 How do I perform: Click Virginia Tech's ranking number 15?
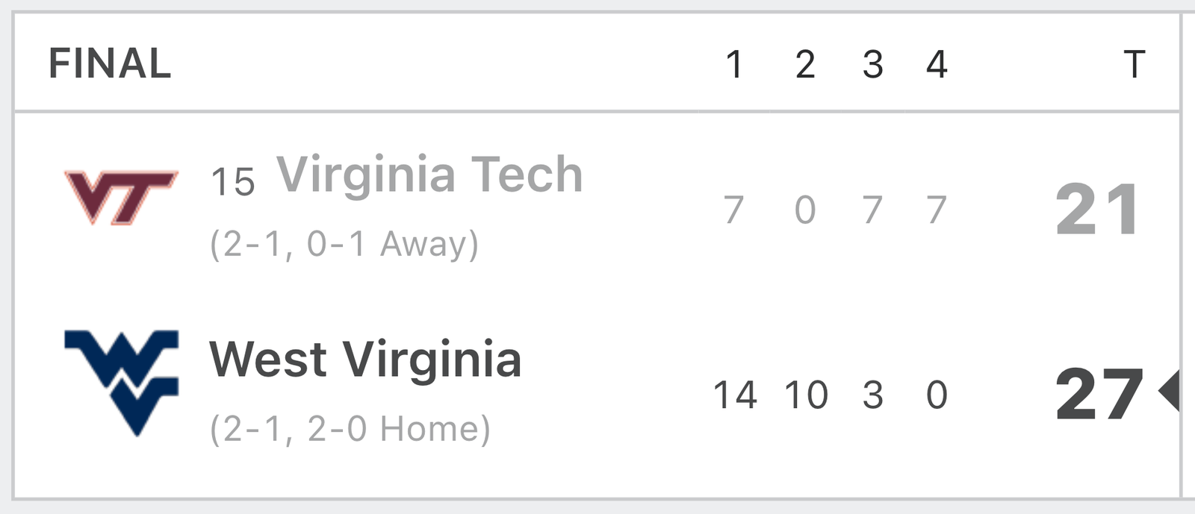coord(232,182)
